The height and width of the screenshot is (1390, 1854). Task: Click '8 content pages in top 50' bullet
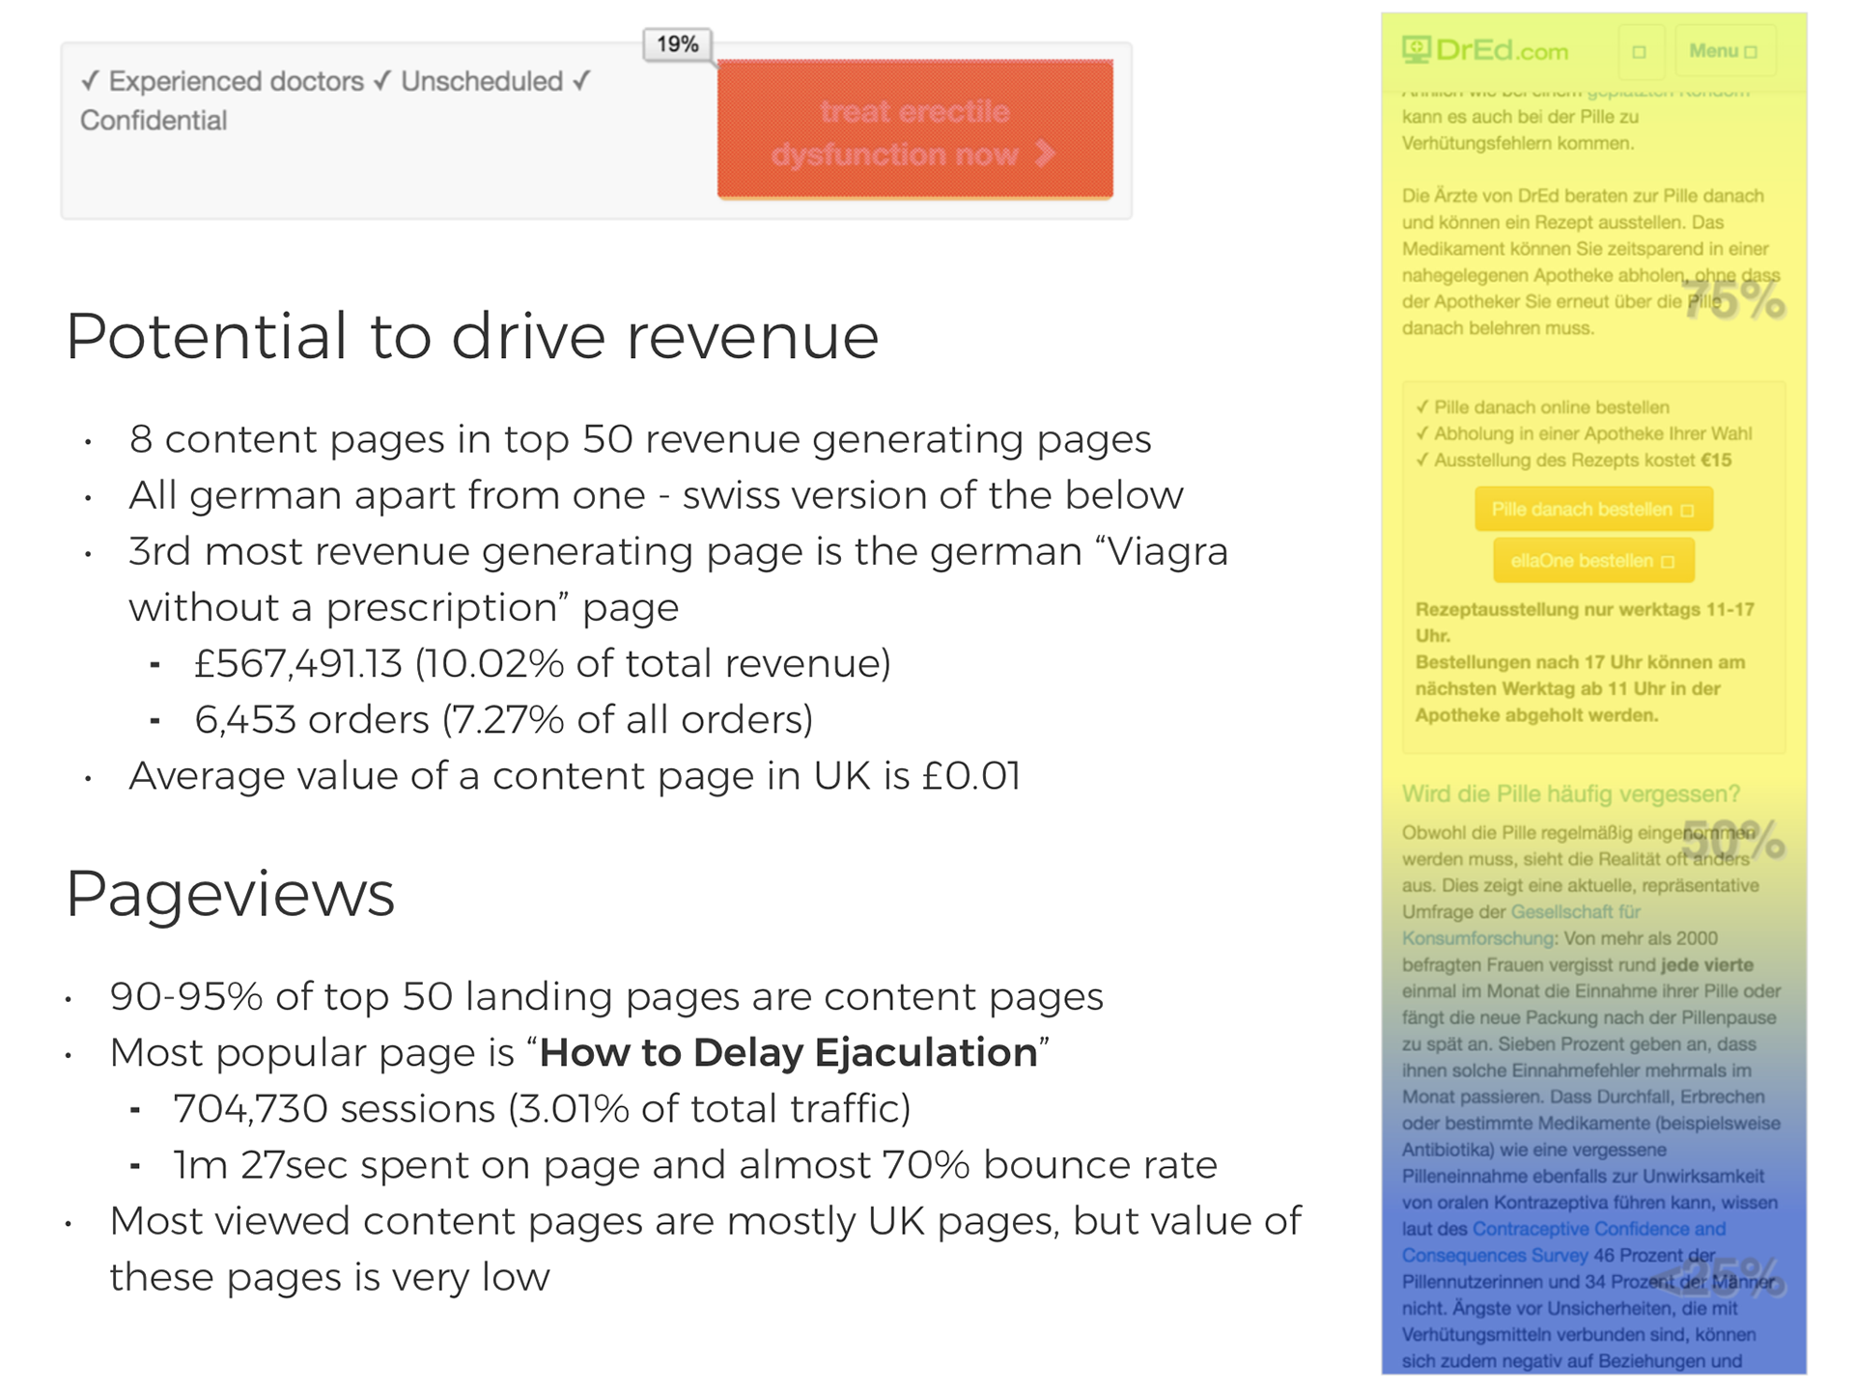click(x=640, y=439)
